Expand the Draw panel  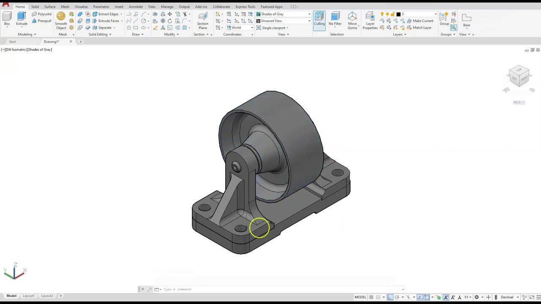(x=137, y=34)
